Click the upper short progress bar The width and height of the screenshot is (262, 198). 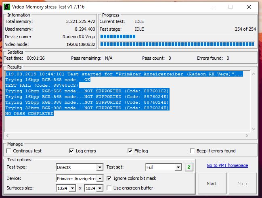(177, 36)
